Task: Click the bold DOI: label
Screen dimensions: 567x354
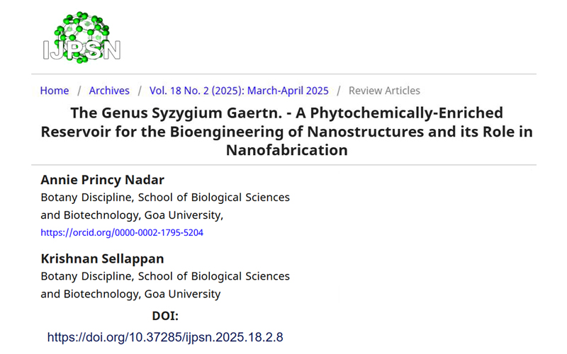Action: tap(165, 316)
